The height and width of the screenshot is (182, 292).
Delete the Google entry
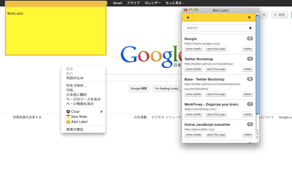(x=248, y=49)
